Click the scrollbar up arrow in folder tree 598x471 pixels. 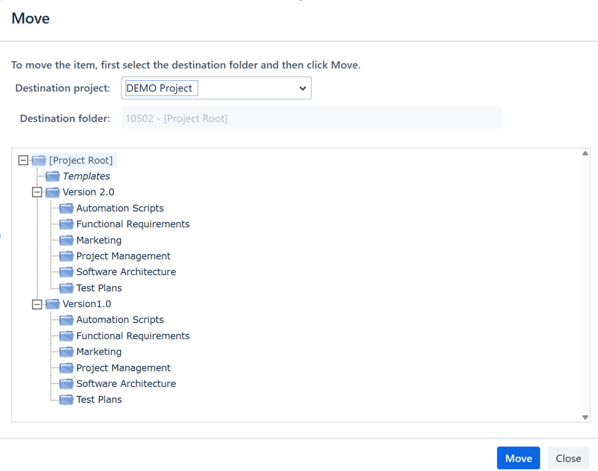(x=585, y=154)
